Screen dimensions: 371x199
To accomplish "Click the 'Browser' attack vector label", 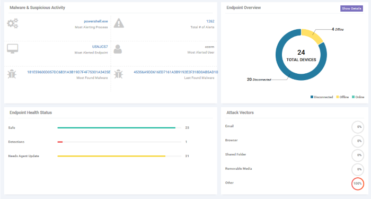I will (232, 140).
